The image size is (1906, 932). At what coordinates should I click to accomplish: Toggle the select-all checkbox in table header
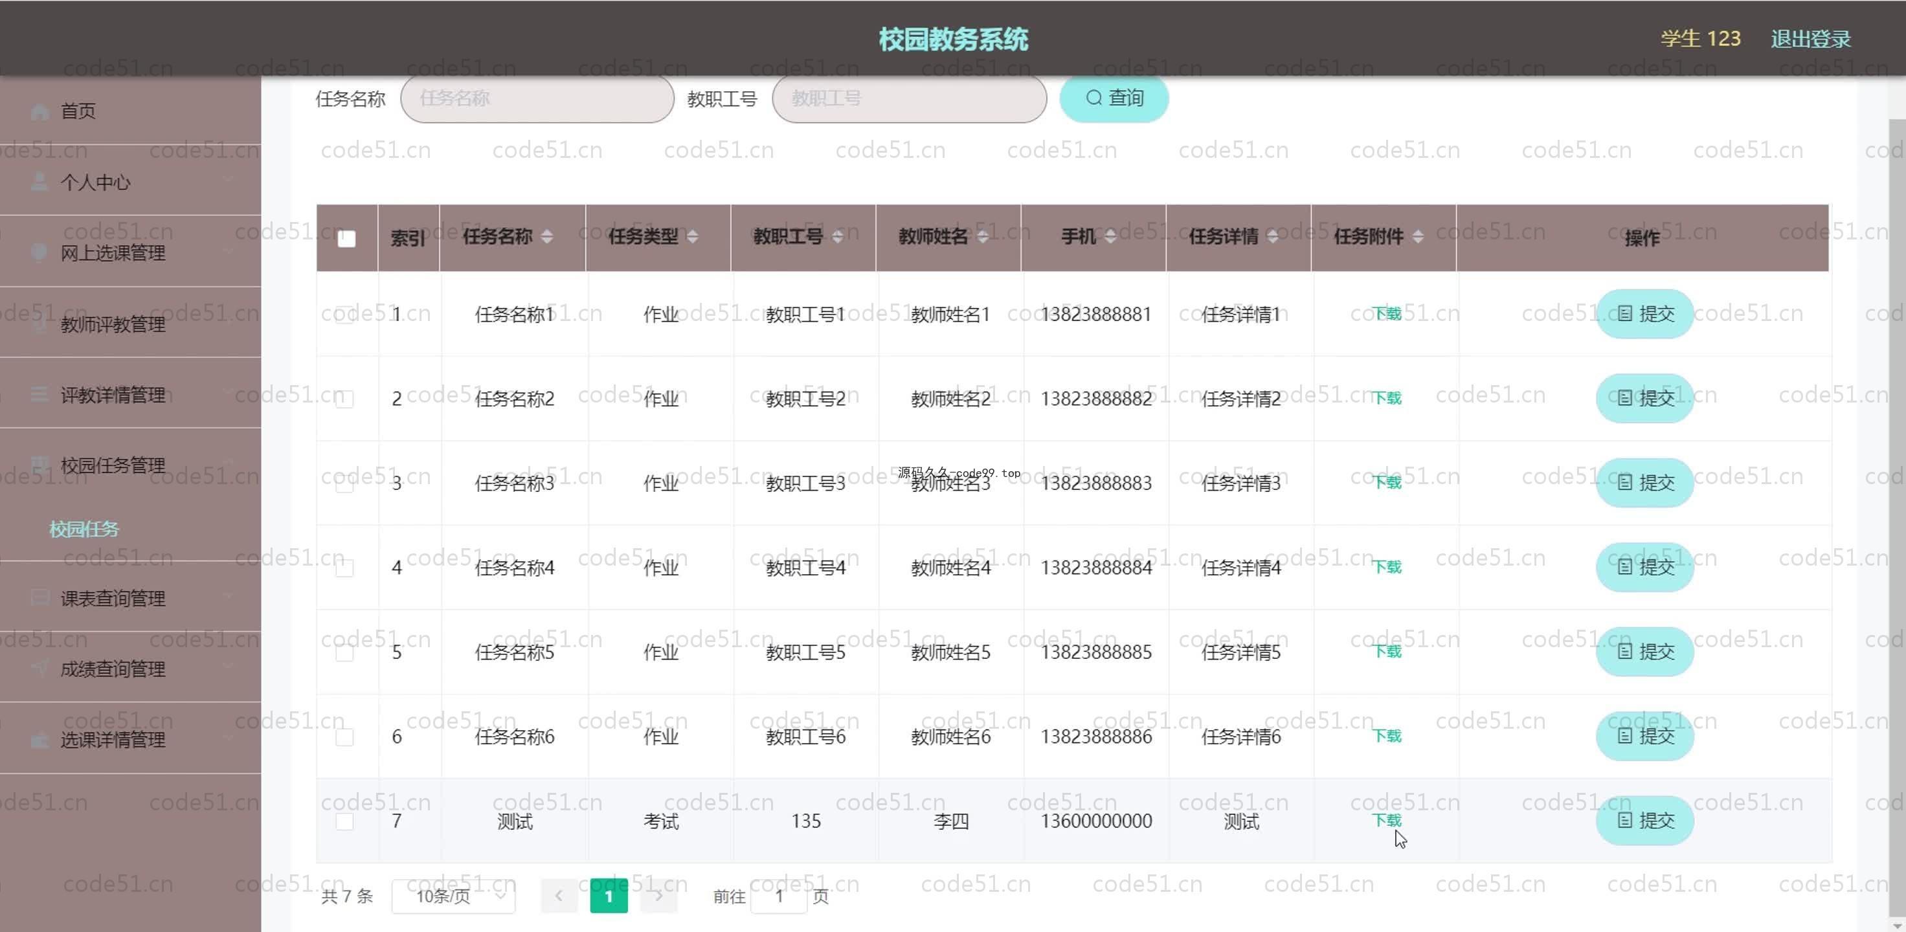[x=346, y=238]
